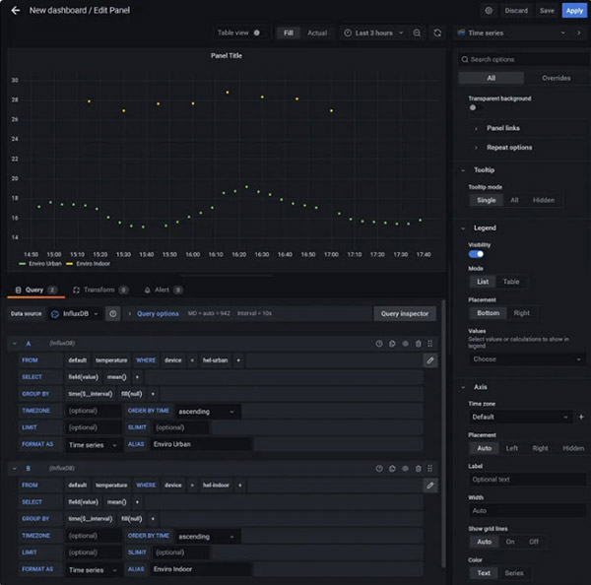591x585 pixels.
Task: Delete query A with trash icon
Action: pos(418,344)
